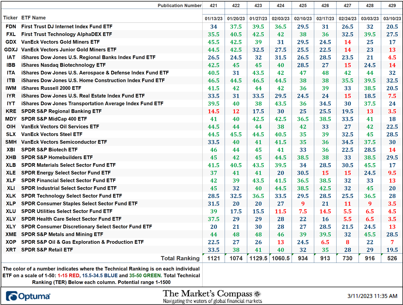Select total ranking value 526
Screen dimensions: 403x305
[x=392, y=258]
